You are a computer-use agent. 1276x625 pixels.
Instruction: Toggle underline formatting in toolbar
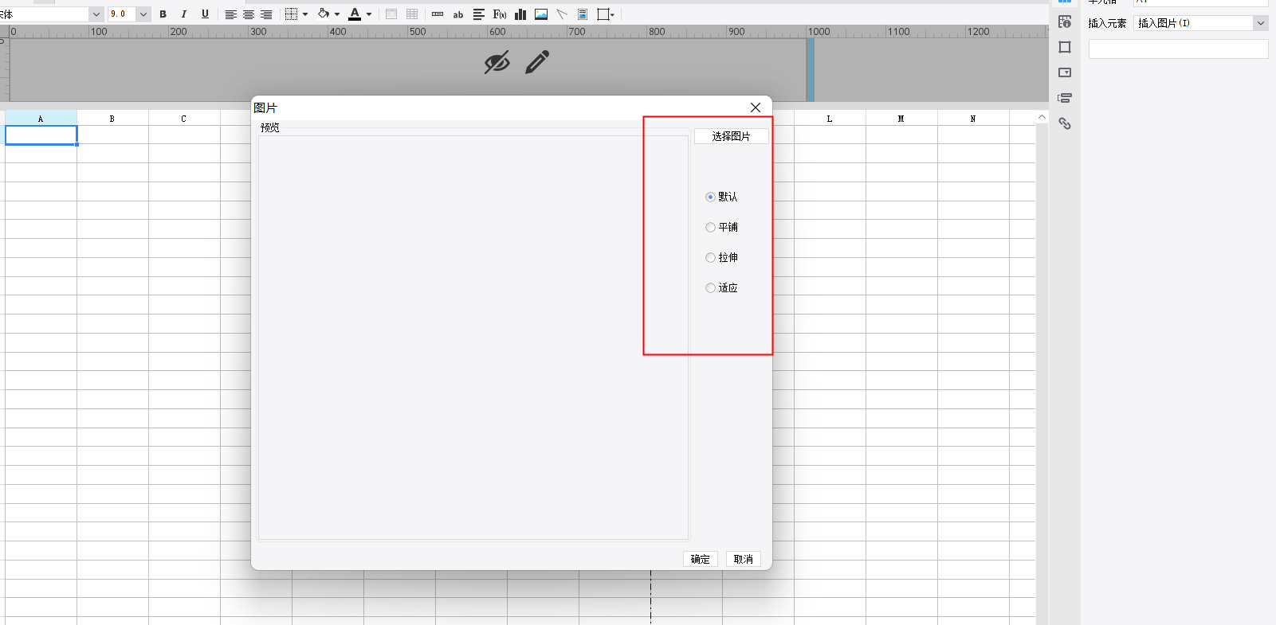point(205,14)
